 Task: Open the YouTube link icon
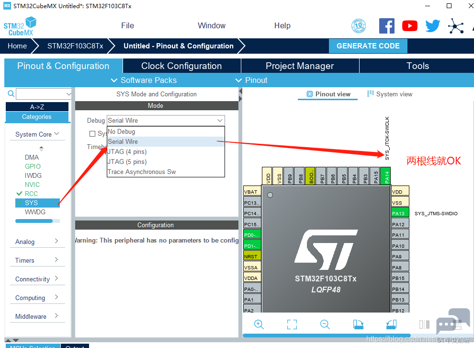410,26
